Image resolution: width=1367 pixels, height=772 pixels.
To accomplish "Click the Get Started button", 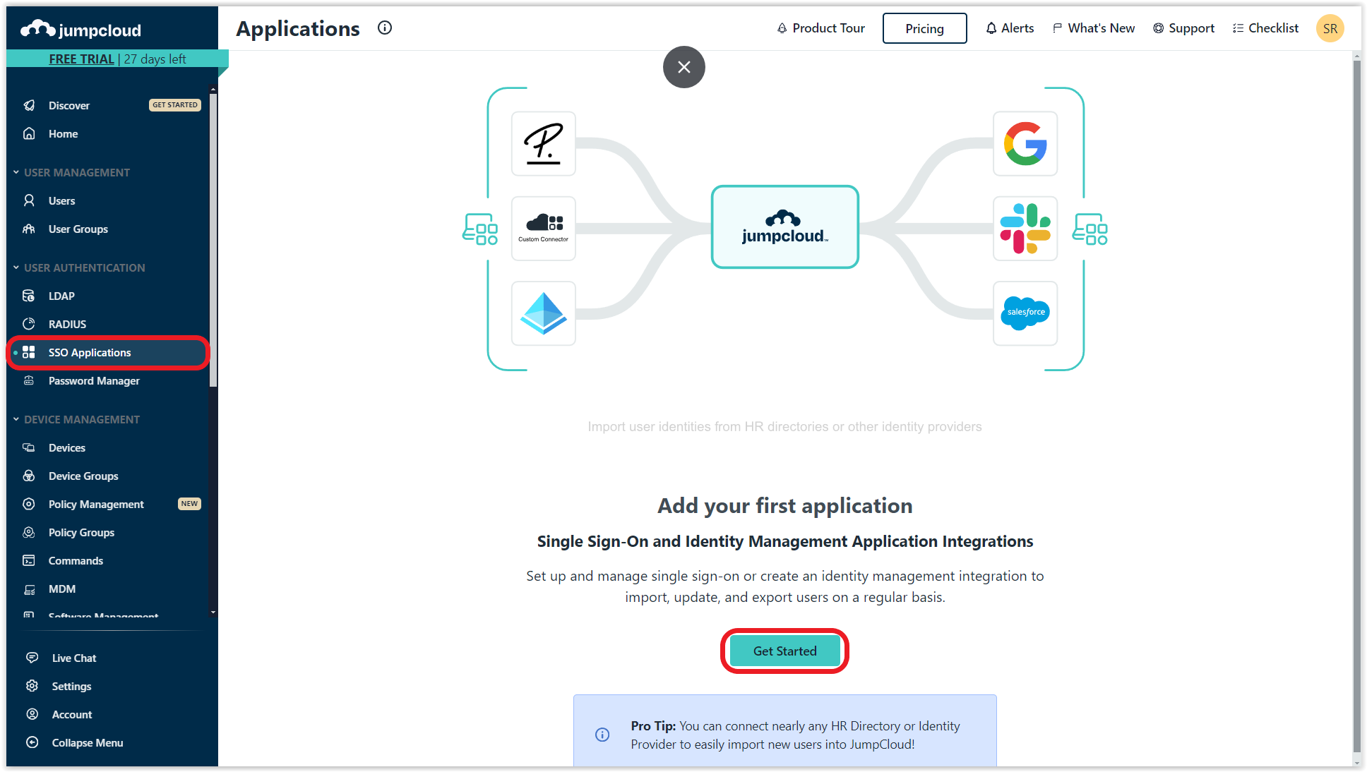I will 784,651.
